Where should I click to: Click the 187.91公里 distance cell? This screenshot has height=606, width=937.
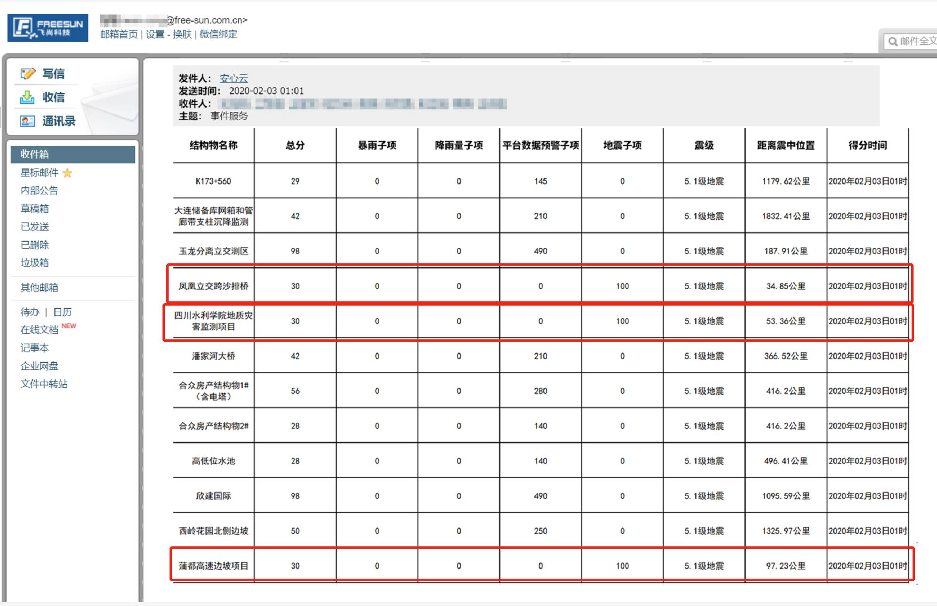coord(786,251)
